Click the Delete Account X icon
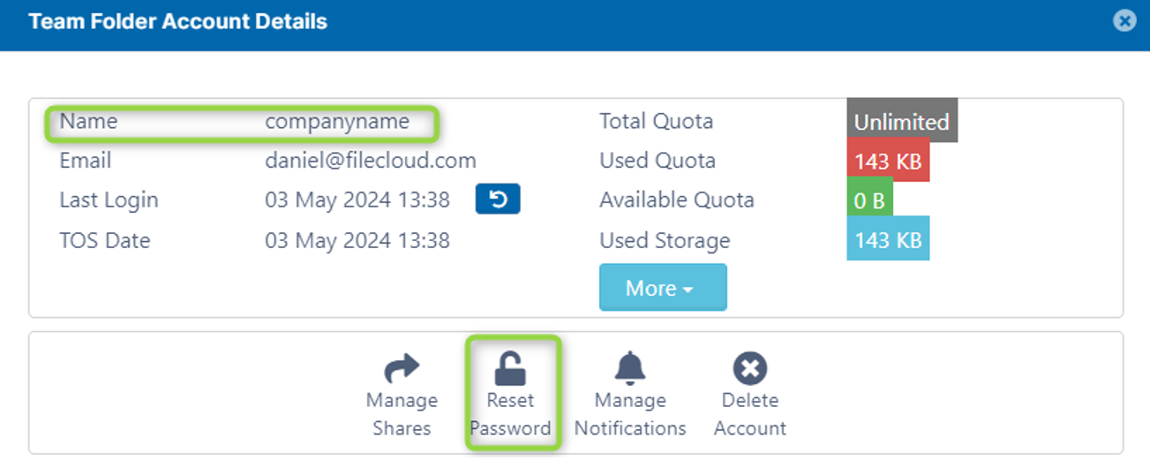Screen dimensions: 1150x460 pos(750,368)
